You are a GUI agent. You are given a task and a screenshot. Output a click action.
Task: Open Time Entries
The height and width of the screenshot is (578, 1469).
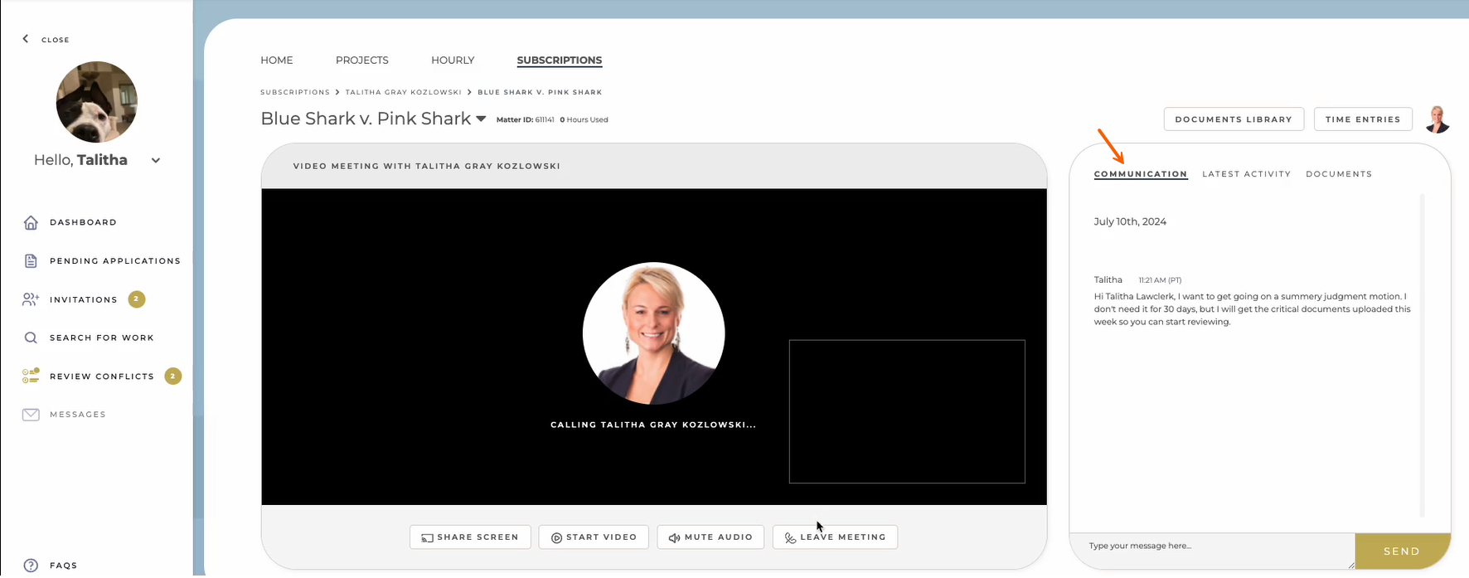pyautogui.click(x=1363, y=119)
